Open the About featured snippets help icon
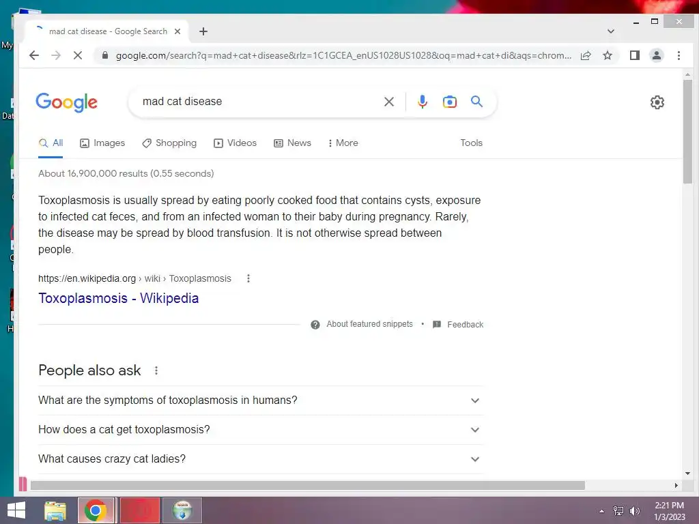The image size is (699, 524). click(x=315, y=324)
